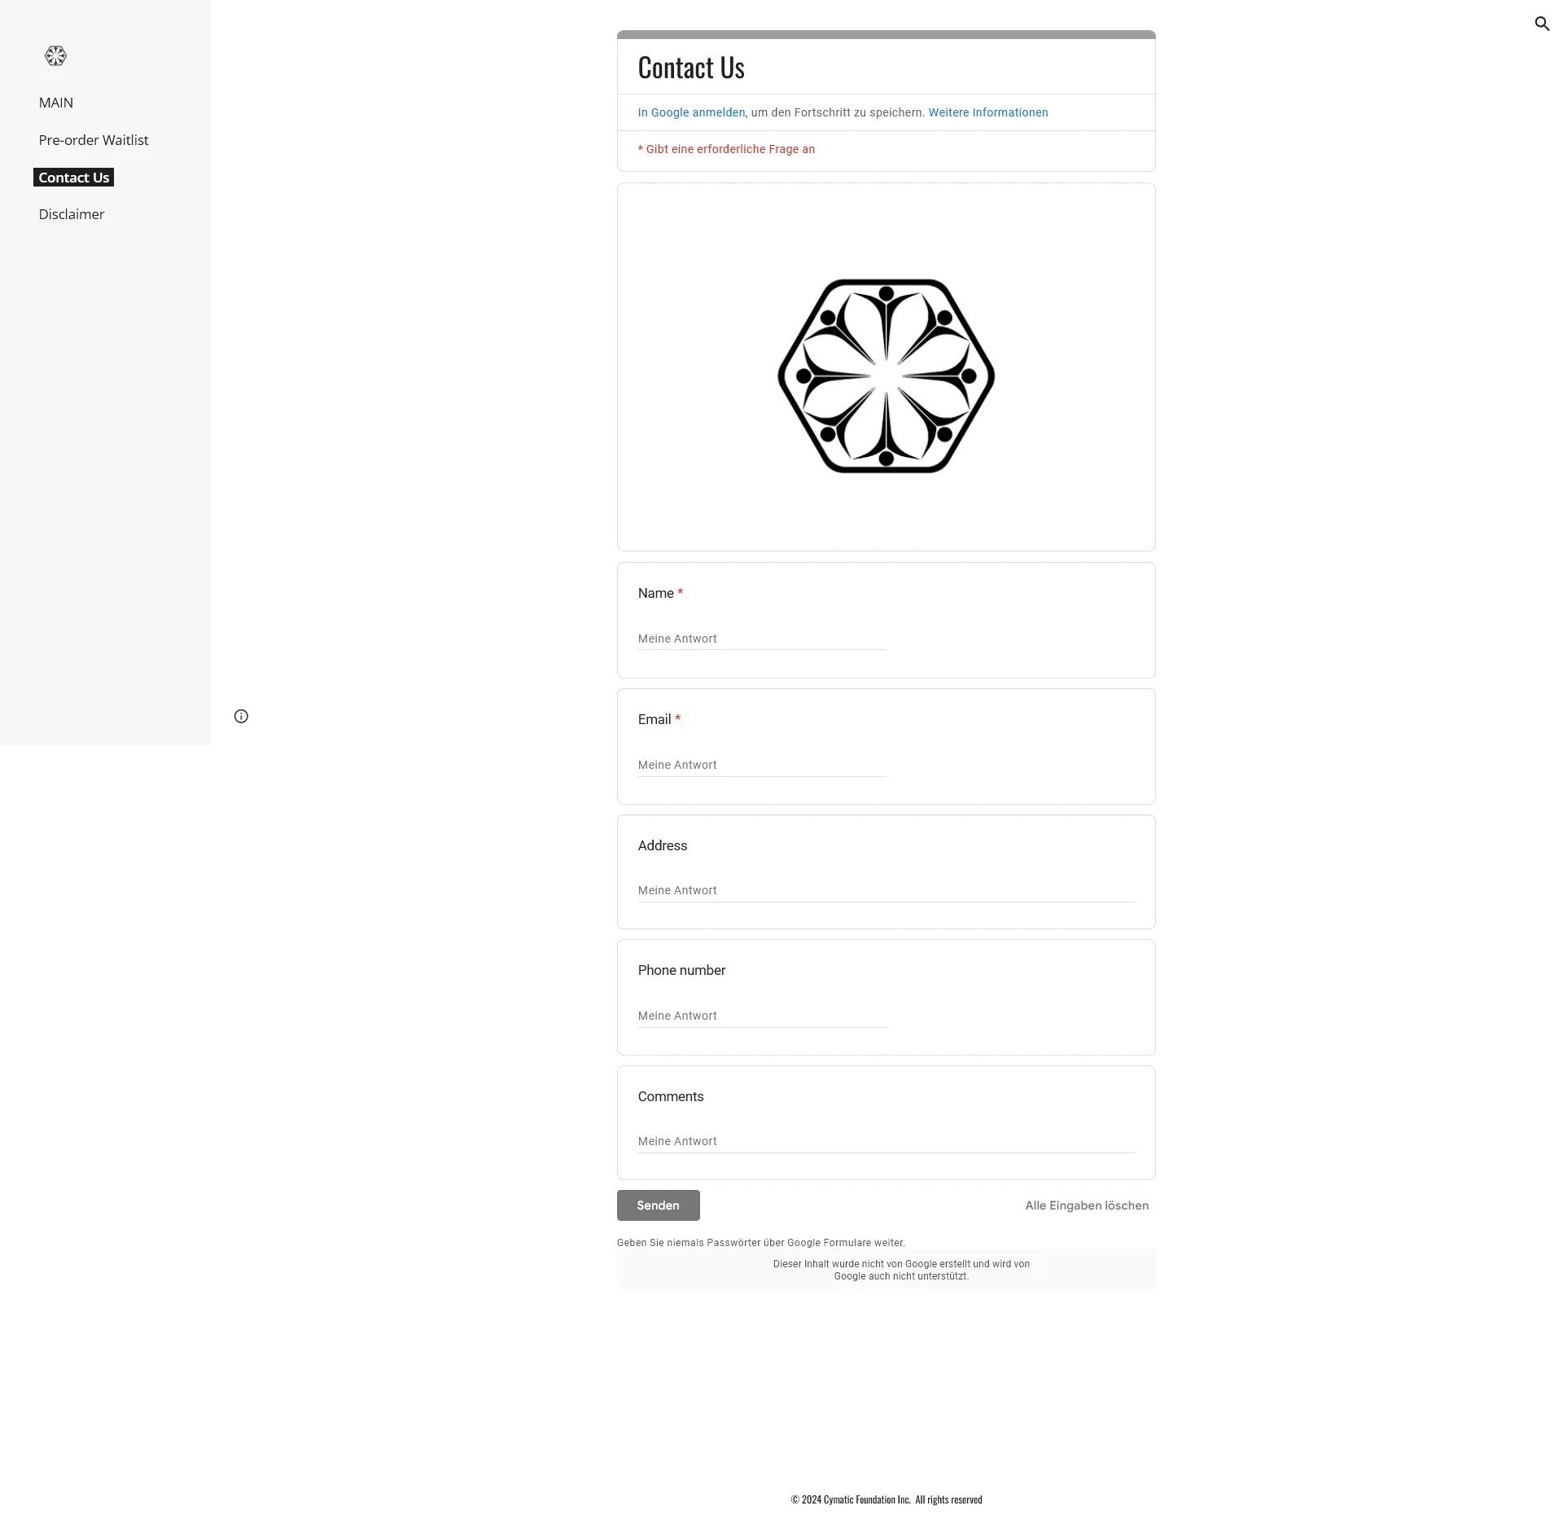The width and height of the screenshot is (1563, 1532).
Task: Click Alle Eingaben löschen
Action: [1086, 1205]
